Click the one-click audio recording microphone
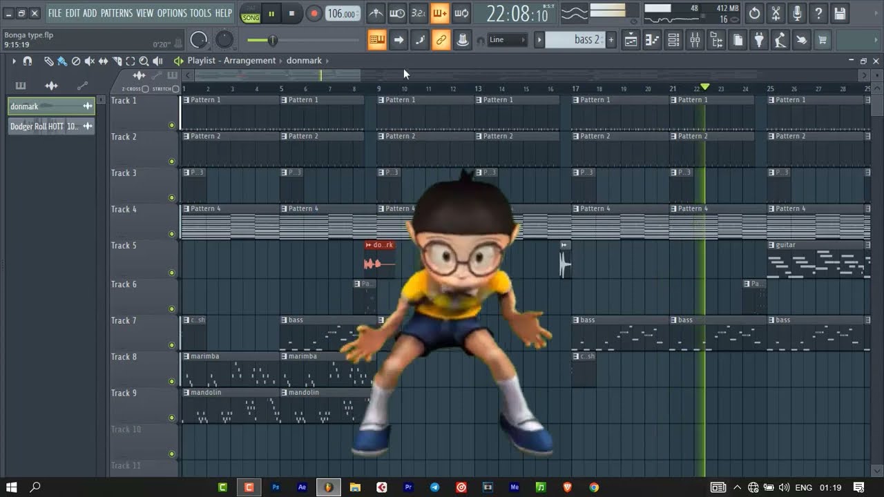 797,13
